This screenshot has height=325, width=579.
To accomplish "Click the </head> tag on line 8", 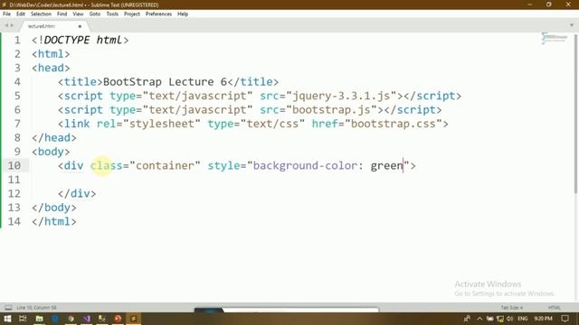I will pos(54,138).
